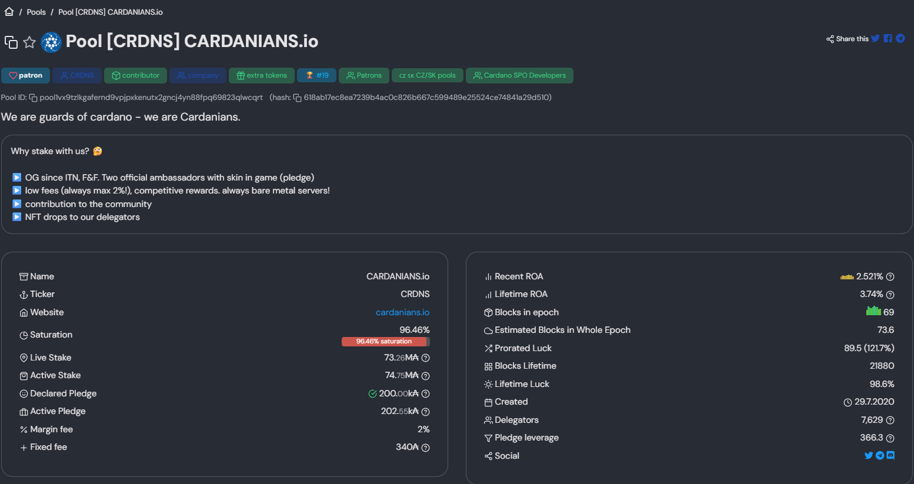Screen dimensions: 914x484
Task: Click the Ticker value CRDNS
Action: pos(415,294)
